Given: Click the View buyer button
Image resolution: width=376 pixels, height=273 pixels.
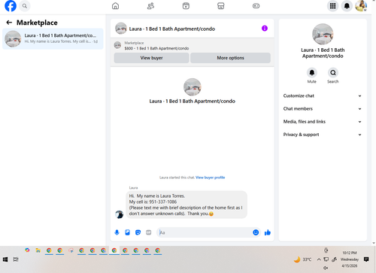Looking at the screenshot, I should coord(151,58).
